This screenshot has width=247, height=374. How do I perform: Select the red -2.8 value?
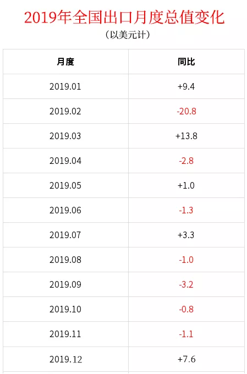(186, 161)
